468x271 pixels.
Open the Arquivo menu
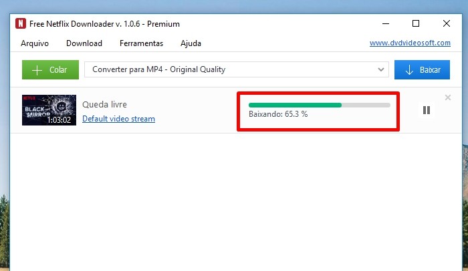coord(35,43)
